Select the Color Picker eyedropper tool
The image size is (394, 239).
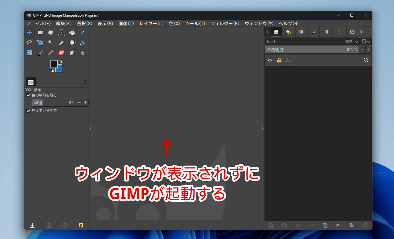[x=82, y=32]
